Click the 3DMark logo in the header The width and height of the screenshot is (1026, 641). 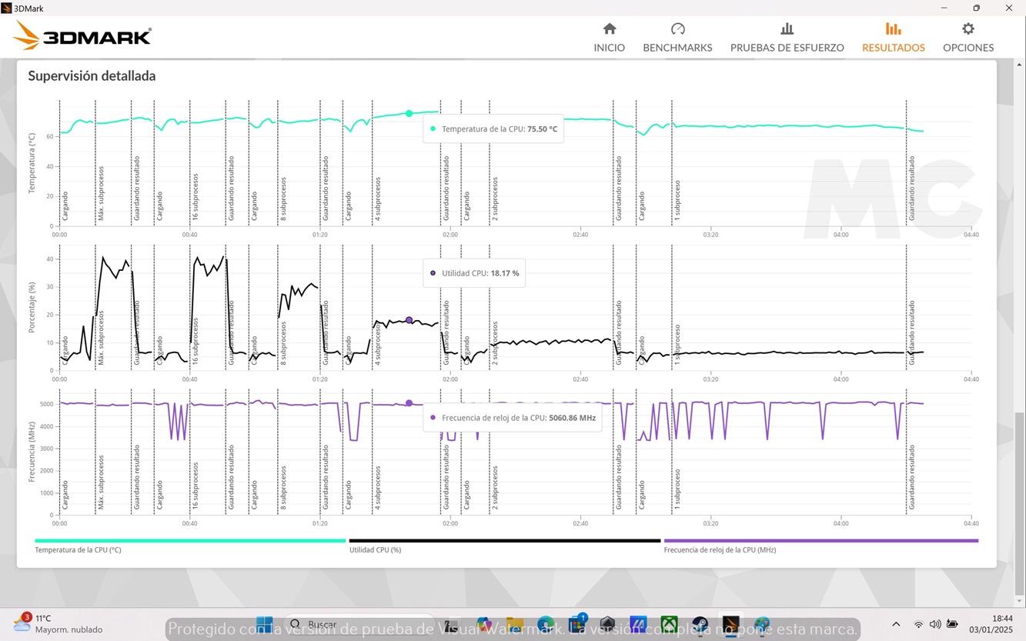(x=82, y=35)
